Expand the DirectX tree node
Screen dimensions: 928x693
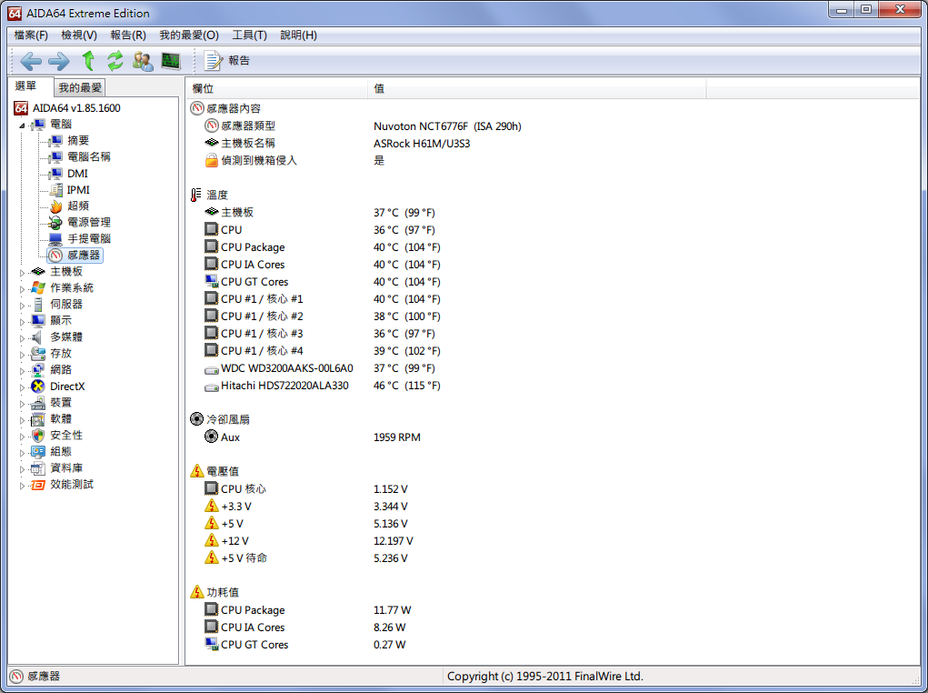[x=22, y=387]
